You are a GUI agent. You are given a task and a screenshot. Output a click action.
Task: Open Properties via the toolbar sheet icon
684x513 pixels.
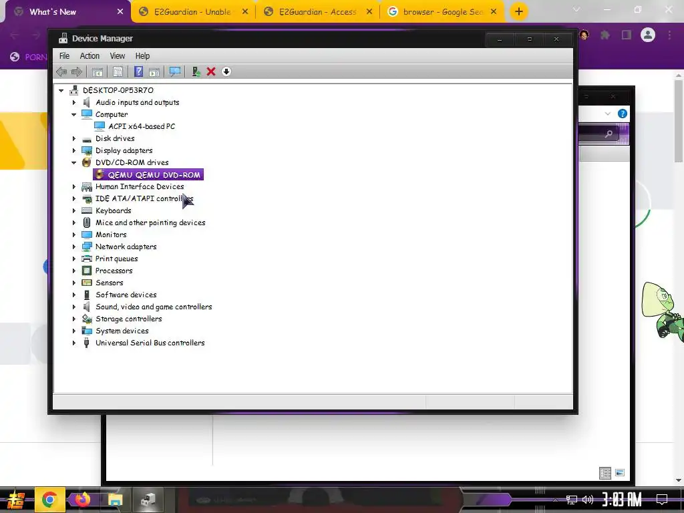point(118,71)
